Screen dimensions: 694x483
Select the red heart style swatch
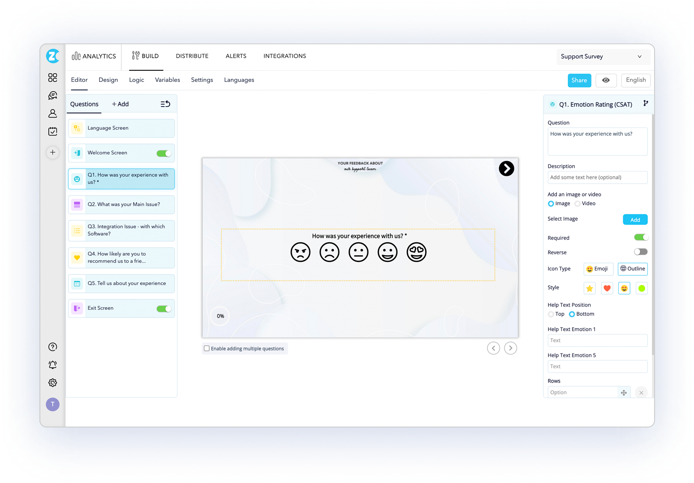[x=607, y=288]
